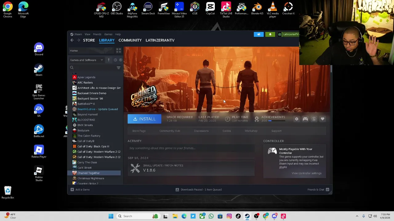Go to the STORE tab
The image size is (394, 221).
(x=89, y=40)
